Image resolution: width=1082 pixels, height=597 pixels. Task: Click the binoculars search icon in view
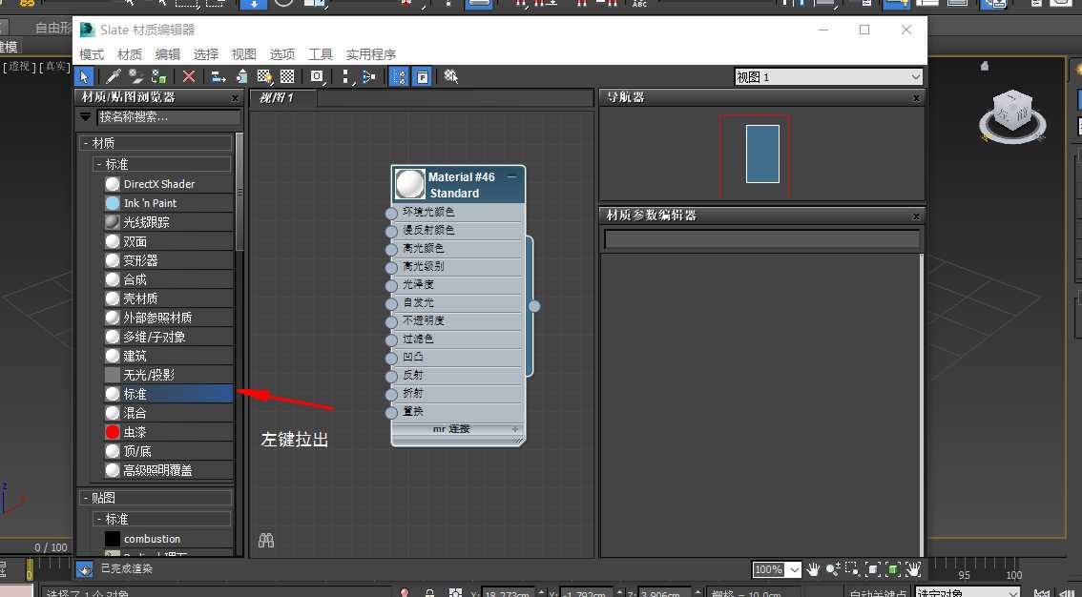pyautogui.click(x=266, y=541)
